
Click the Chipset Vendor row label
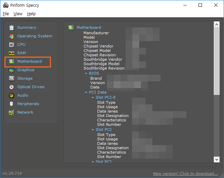point(98,46)
